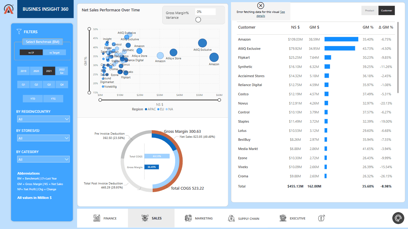Click BestBuy customer name

244,140
